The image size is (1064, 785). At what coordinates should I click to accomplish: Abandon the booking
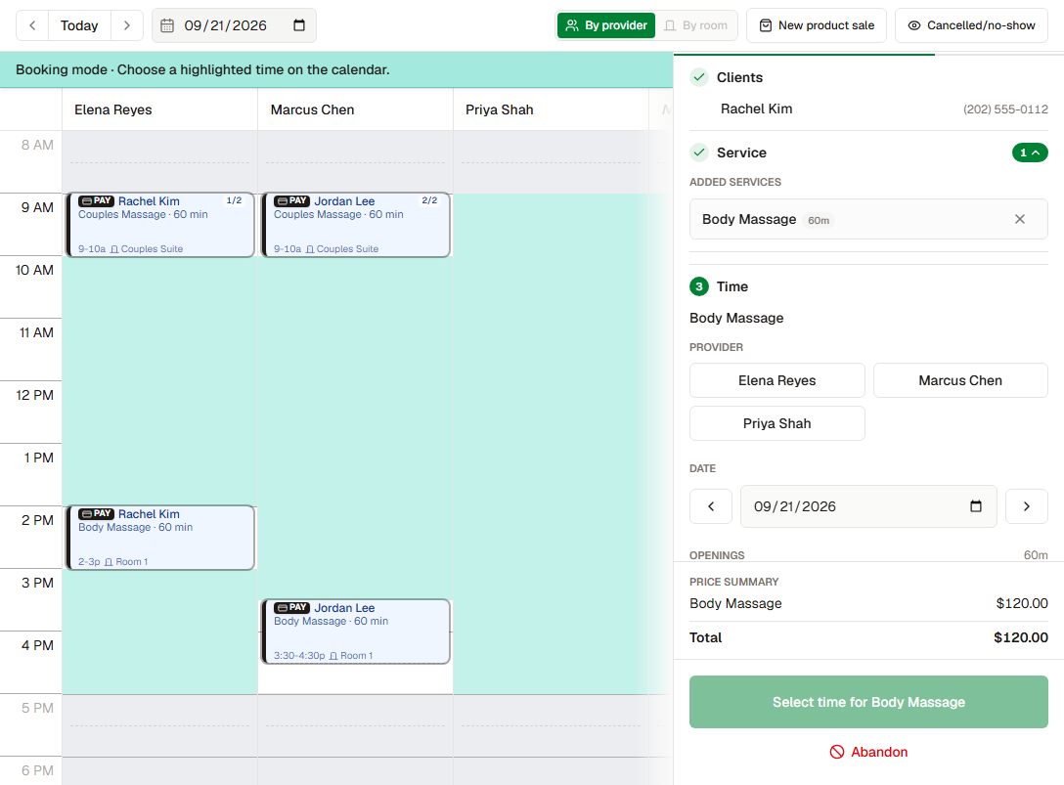tap(868, 752)
